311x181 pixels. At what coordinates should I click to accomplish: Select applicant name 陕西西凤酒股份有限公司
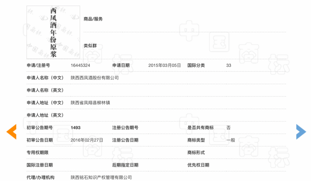[94, 78]
